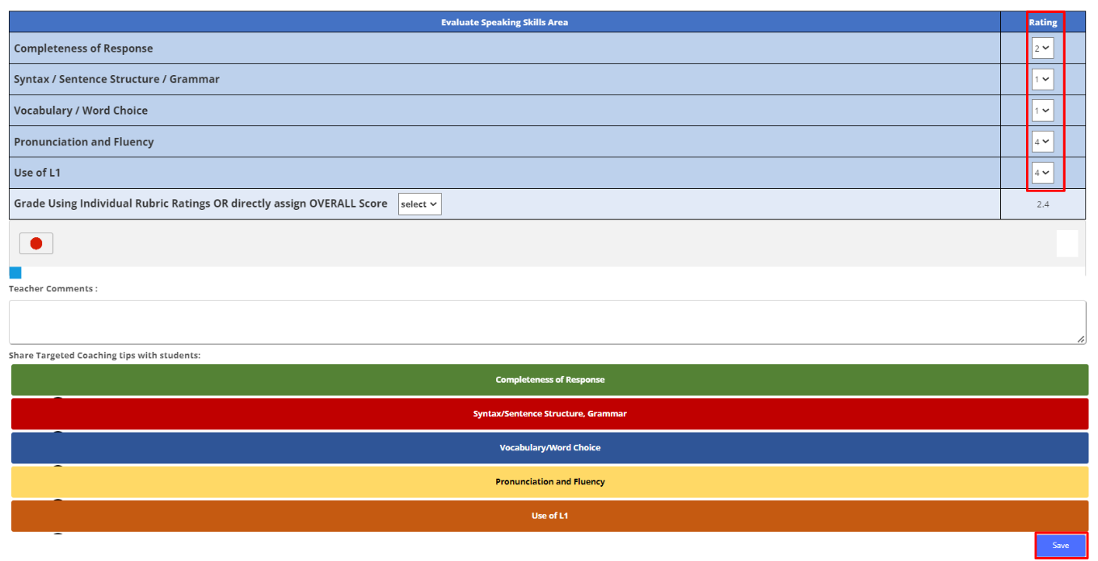Click the white square beside the recorder bar
This screenshot has height=561, width=1098.
point(1066,243)
